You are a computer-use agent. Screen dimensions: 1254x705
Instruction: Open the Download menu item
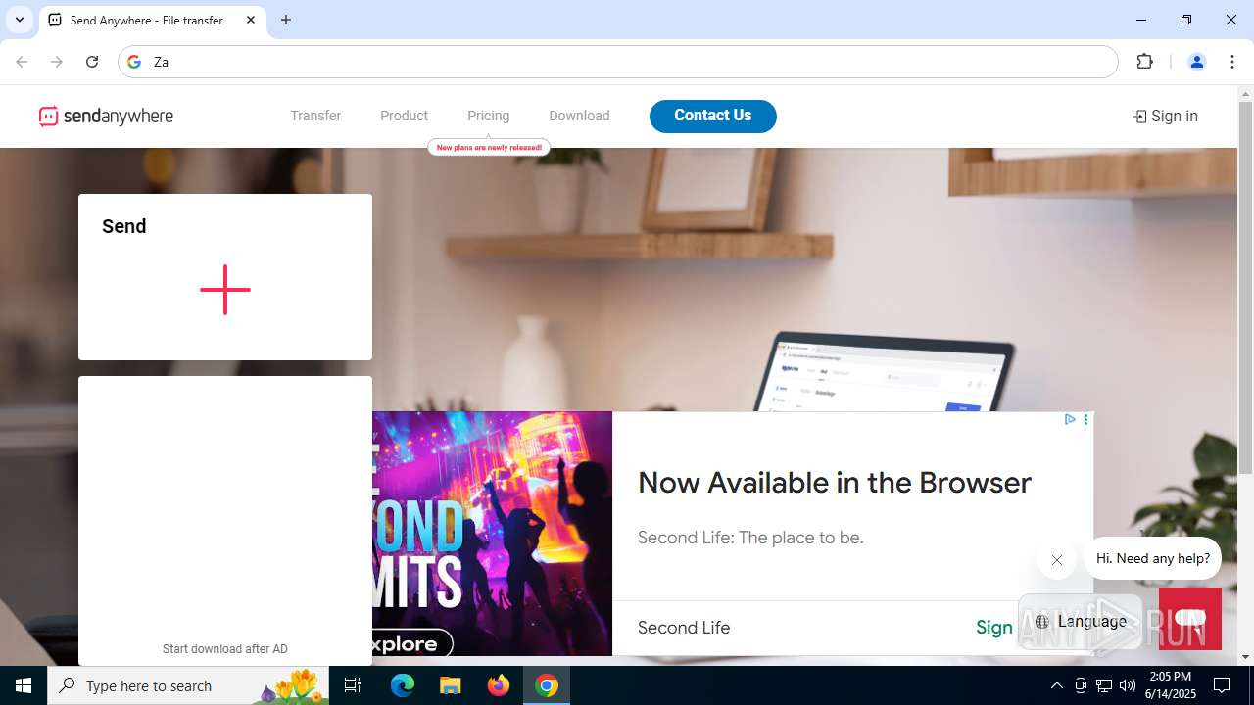pos(579,116)
